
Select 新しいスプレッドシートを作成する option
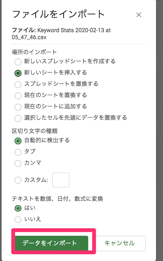point(18,62)
